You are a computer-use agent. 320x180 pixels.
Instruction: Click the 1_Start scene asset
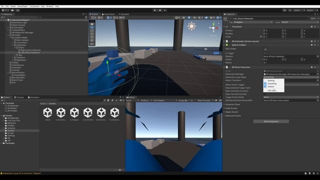coord(47,114)
